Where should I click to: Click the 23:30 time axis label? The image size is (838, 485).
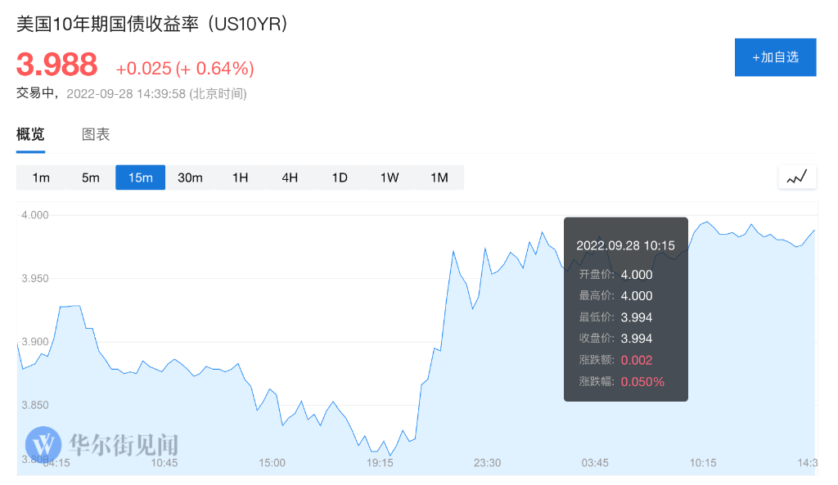pos(487,463)
